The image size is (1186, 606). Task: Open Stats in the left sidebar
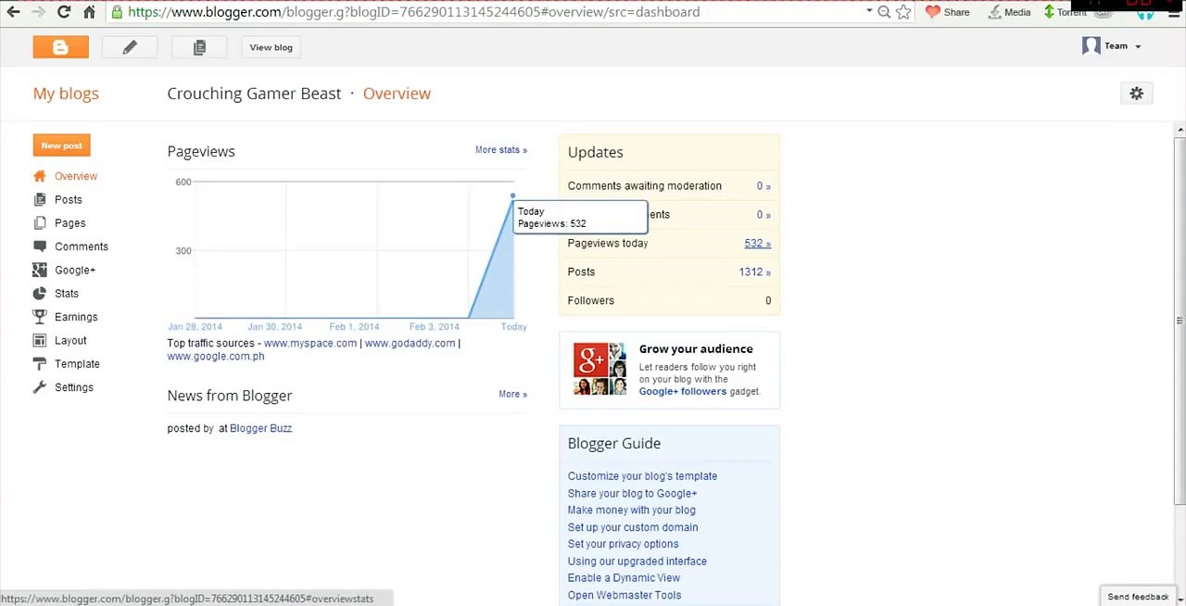(x=66, y=294)
